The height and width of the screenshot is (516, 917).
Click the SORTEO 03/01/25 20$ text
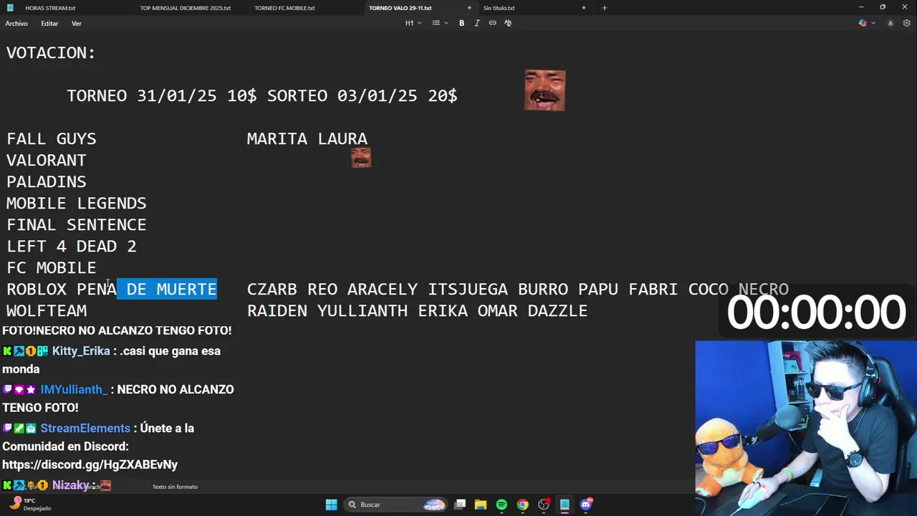363,96
